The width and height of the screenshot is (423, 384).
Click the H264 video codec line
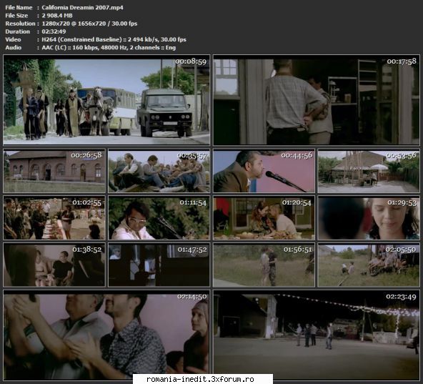(x=114, y=39)
